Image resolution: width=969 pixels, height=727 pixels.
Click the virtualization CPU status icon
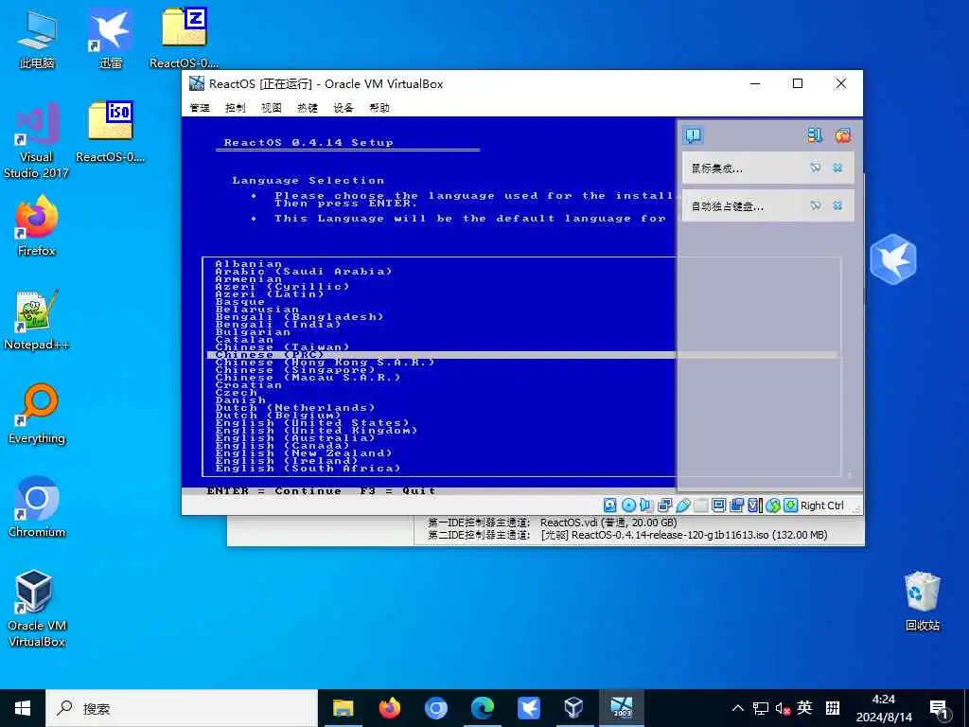[754, 505]
